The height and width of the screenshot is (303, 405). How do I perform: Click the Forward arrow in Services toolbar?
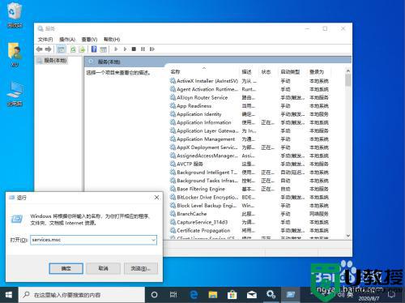pyautogui.click(x=49, y=49)
